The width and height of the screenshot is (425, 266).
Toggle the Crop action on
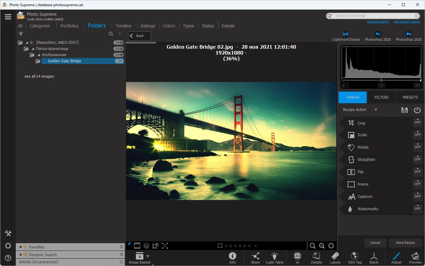(417, 123)
